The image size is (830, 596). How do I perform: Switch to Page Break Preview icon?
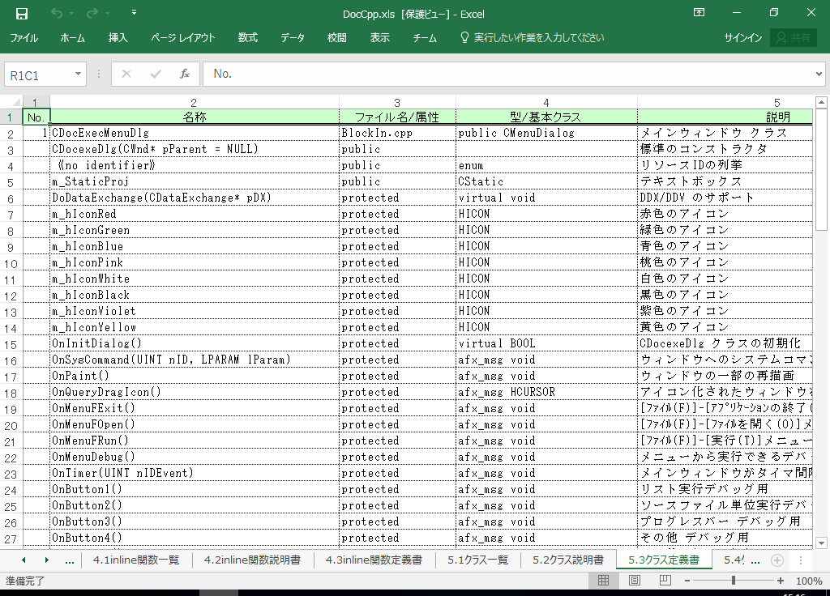[x=665, y=581]
